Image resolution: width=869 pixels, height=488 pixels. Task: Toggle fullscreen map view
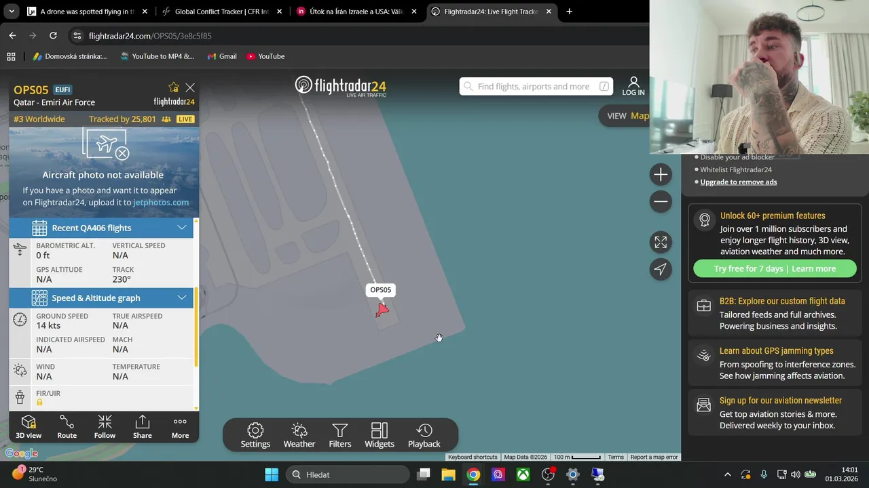661,242
